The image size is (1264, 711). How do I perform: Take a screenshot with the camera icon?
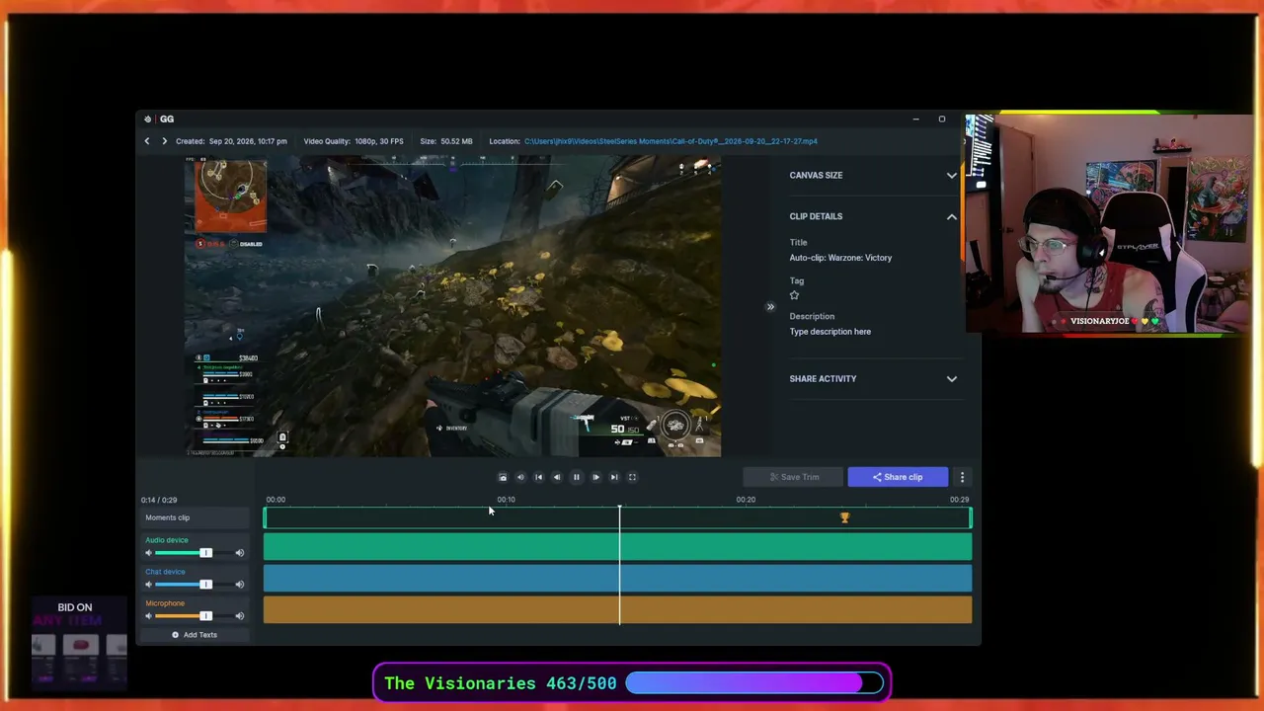[x=503, y=477]
